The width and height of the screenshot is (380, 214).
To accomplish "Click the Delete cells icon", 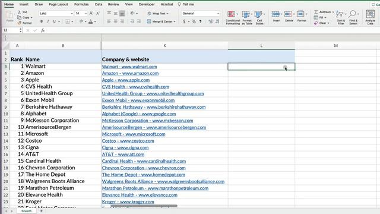I will pos(288,14).
